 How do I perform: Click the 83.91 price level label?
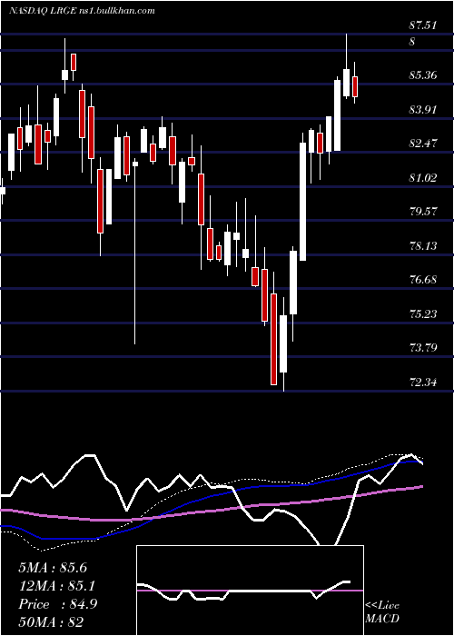point(423,110)
